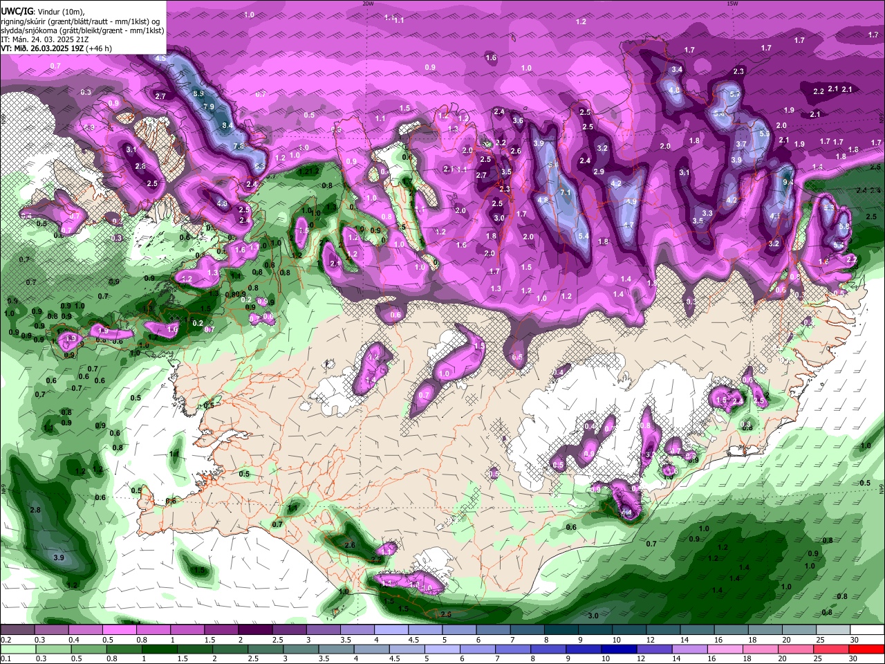Click the '9.4' precipitation value on the map
This screenshot has width=885, height=664.
pyautogui.click(x=788, y=183)
